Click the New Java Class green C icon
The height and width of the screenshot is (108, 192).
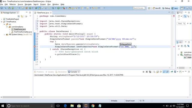(30, 8)
